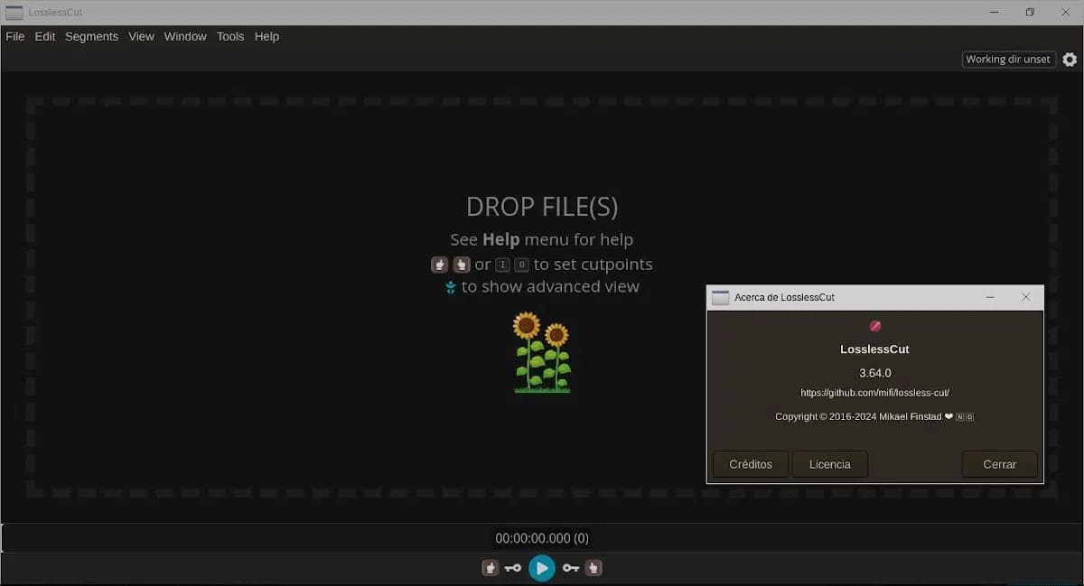Open the Segments menu
This screenshot has height=586, width=1084.
click(x=91, y=37)
